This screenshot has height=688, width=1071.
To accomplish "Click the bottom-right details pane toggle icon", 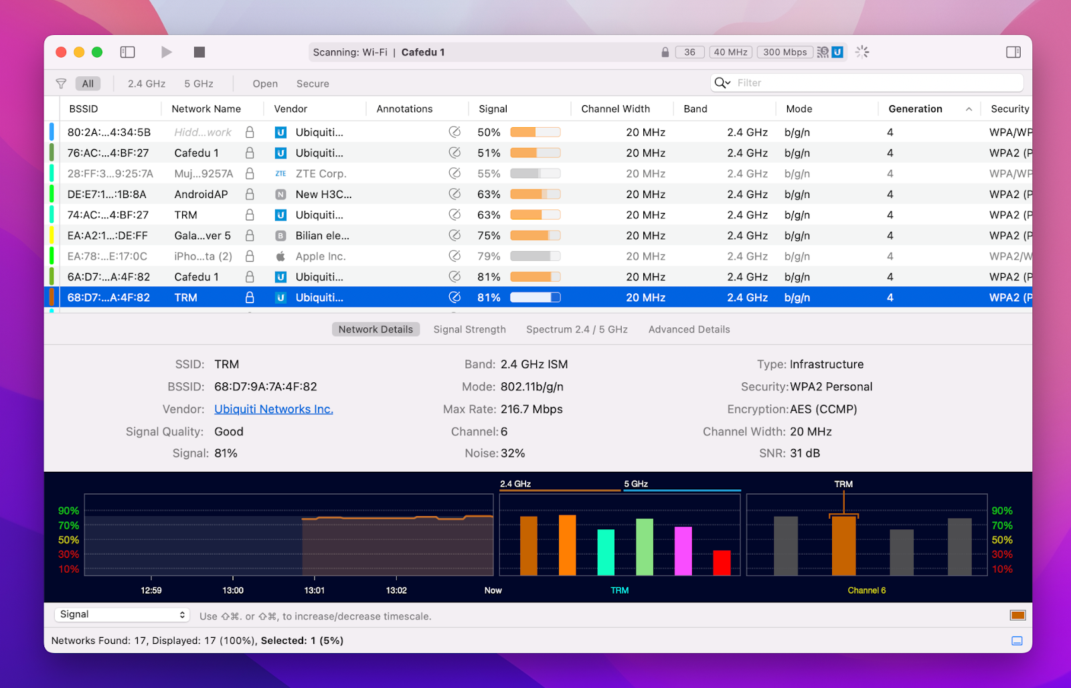I will [1017, 640].
